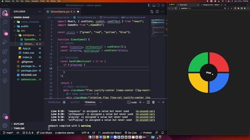
Task: Click Play button in Simon game
Action: tap(209, 73)
